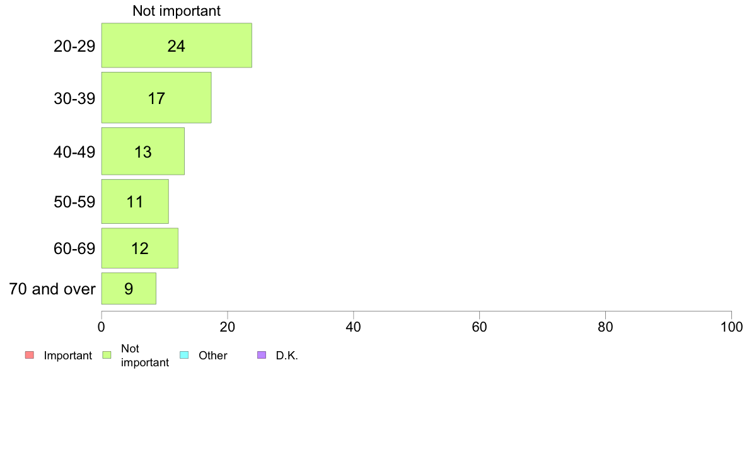Click the Not important column header
The image size is (749, 464).
(177, 11)
